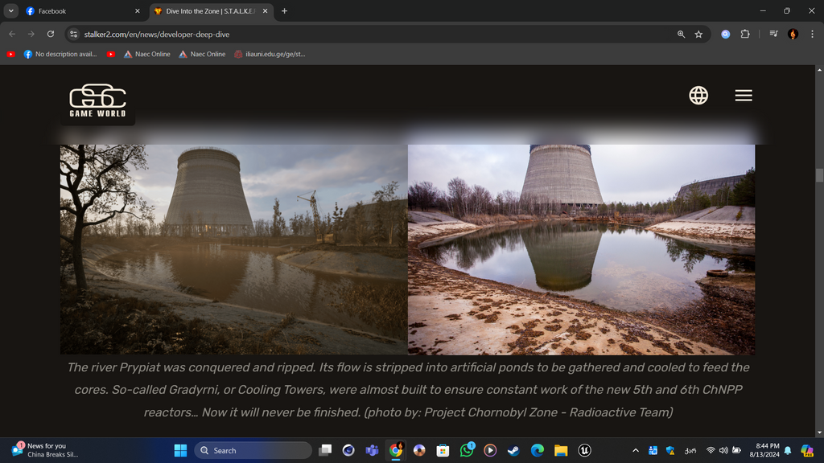Open the iliauni.edu.ge bookmark
This screenshot has width=824, height=463.
tap(270, 54)
